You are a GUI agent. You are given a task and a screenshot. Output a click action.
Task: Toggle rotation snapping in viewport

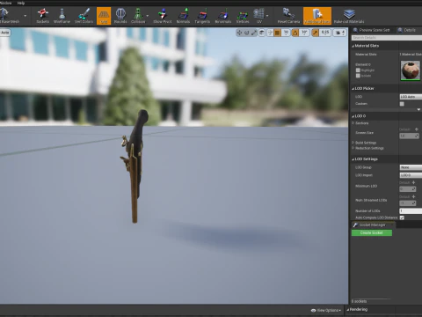(295, 33)
